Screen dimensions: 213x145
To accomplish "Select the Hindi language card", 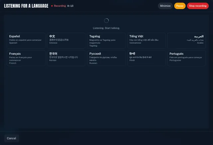I will (x=146, y=58).
